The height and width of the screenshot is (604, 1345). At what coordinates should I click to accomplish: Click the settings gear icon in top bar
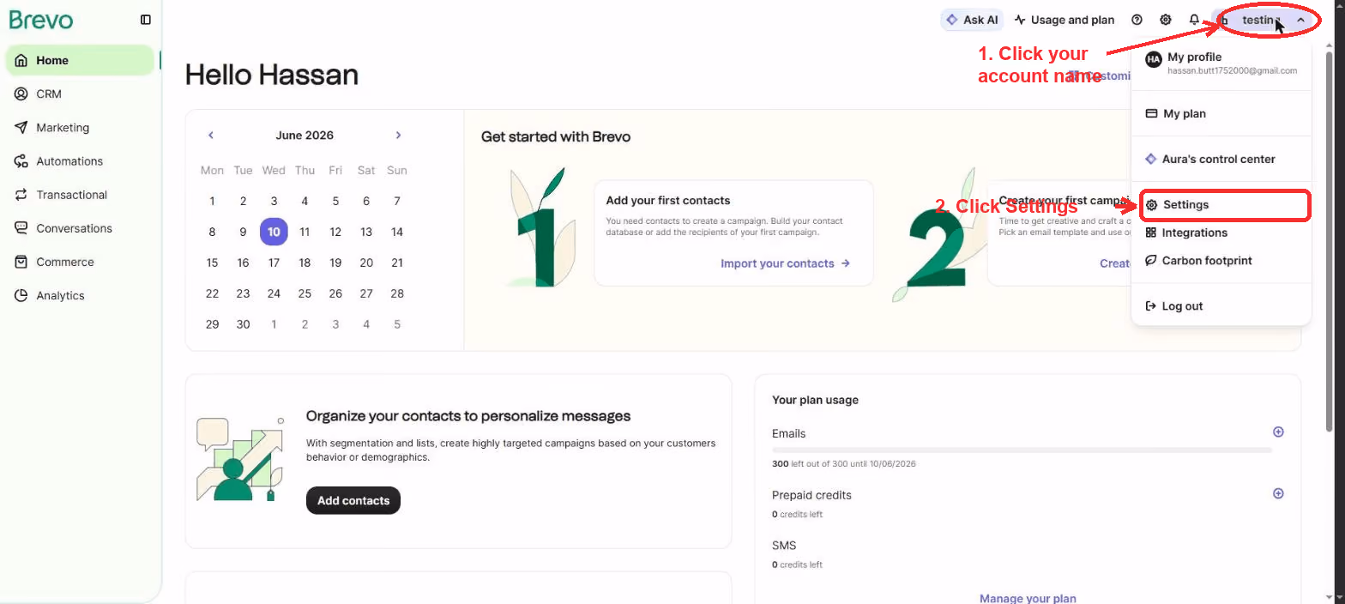coord(1166,20)
